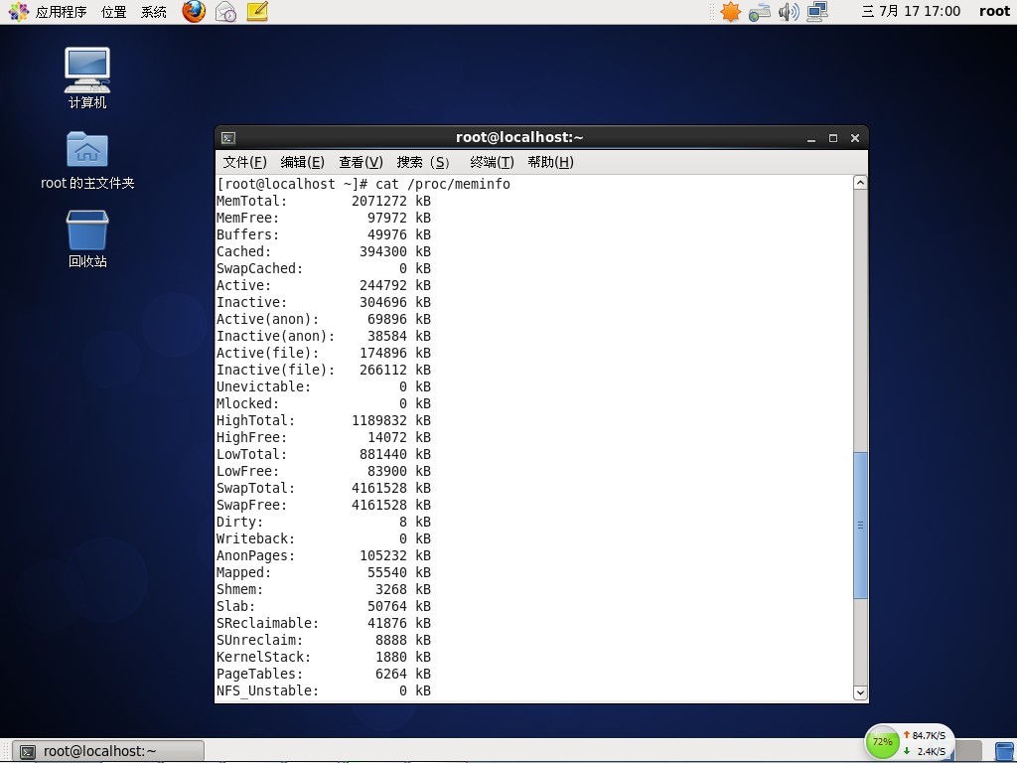The image size is (1017, 763).
Task: Click the terminal scrollbar thumb
Action: pyautogui.click(x=860, y=525)
